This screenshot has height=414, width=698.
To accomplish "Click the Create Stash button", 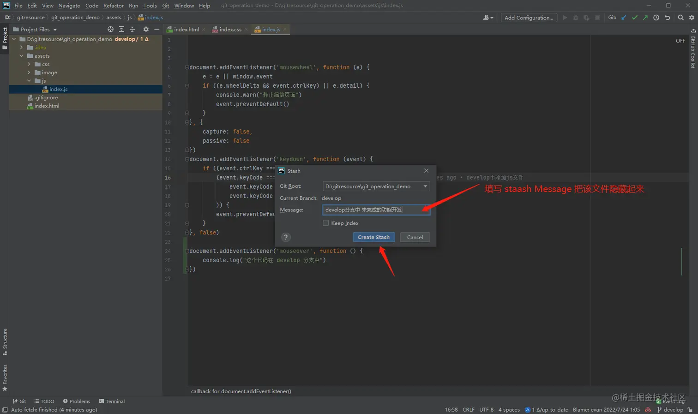I will (373, 237).
